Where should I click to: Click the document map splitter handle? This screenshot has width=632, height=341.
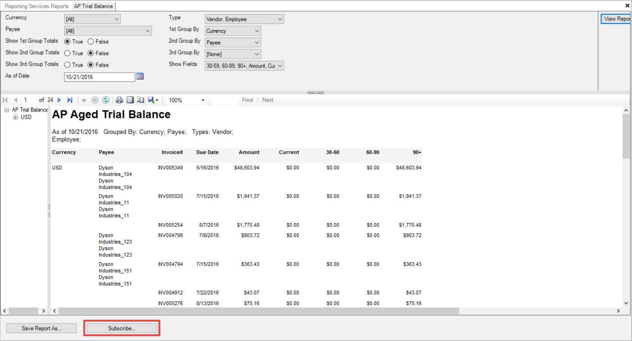click(49, 211)
